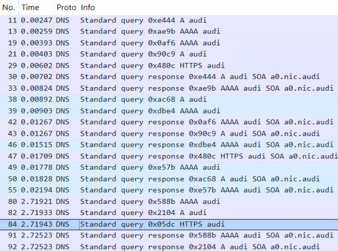
Task: Select packet 92 response 0x2104 row
Action: (x=169, y=246)
